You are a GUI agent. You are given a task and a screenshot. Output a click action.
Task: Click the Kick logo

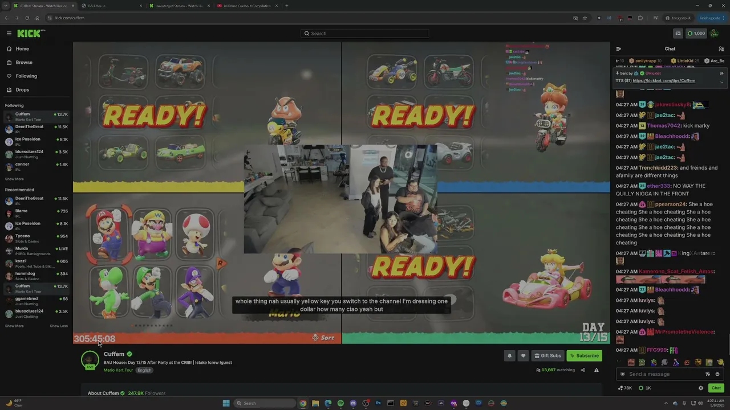click(29, 34)
